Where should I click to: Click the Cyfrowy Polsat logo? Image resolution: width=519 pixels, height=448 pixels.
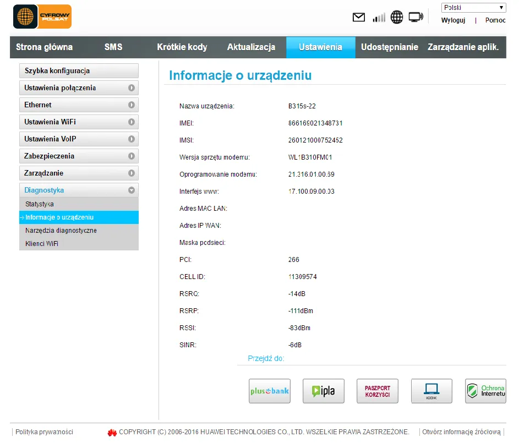tap(42, 17)
